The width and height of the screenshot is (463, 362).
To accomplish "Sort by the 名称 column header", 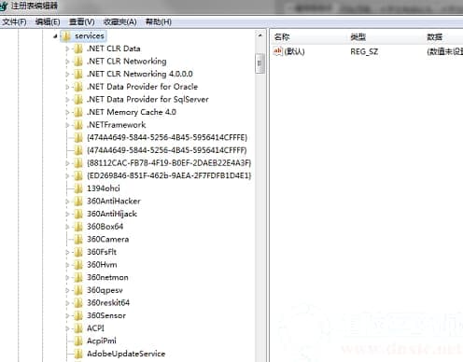I will click(282, 37).
